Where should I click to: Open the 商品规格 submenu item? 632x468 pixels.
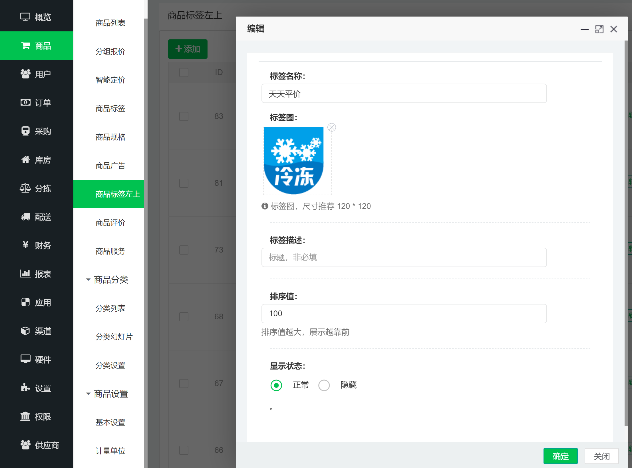pyautogui.click(x=110, y=137)
